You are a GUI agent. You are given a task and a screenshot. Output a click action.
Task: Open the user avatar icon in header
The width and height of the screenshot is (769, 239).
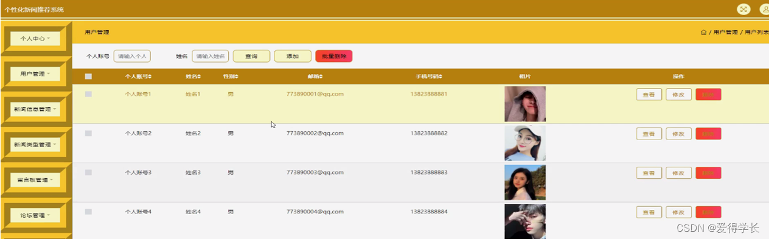click(x=764, y=9)
